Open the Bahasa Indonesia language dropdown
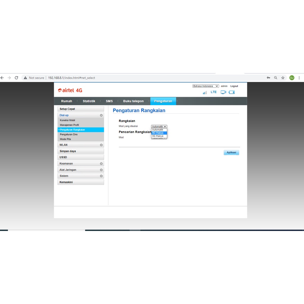This screenshot has height=304, width=304. (205, 86)
